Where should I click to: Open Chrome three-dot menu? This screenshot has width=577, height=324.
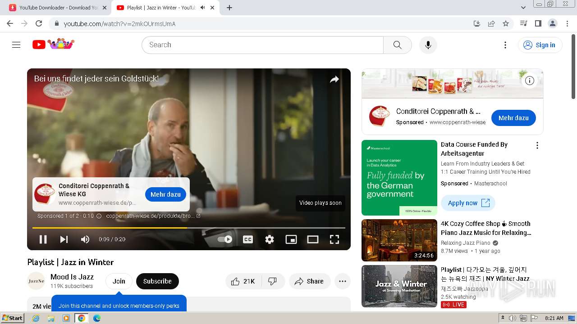[x=567, y=23]
